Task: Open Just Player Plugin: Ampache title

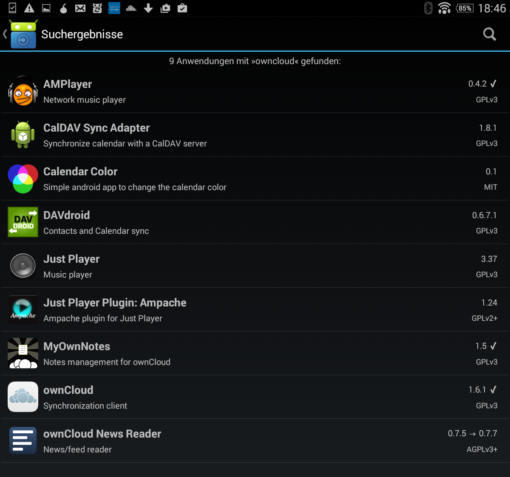Action: click(115, 303)
